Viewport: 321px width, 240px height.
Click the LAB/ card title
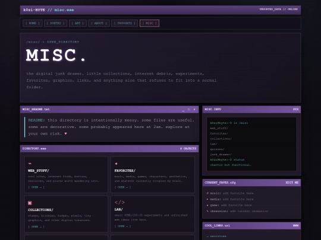tap(118, 209)
